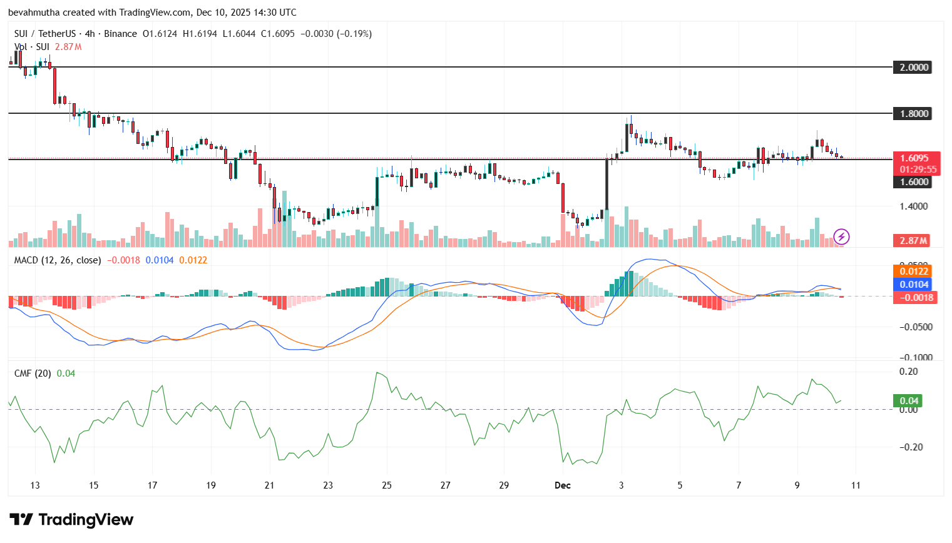Open the 4h timeframe in the chart legend

coord(90,34)
